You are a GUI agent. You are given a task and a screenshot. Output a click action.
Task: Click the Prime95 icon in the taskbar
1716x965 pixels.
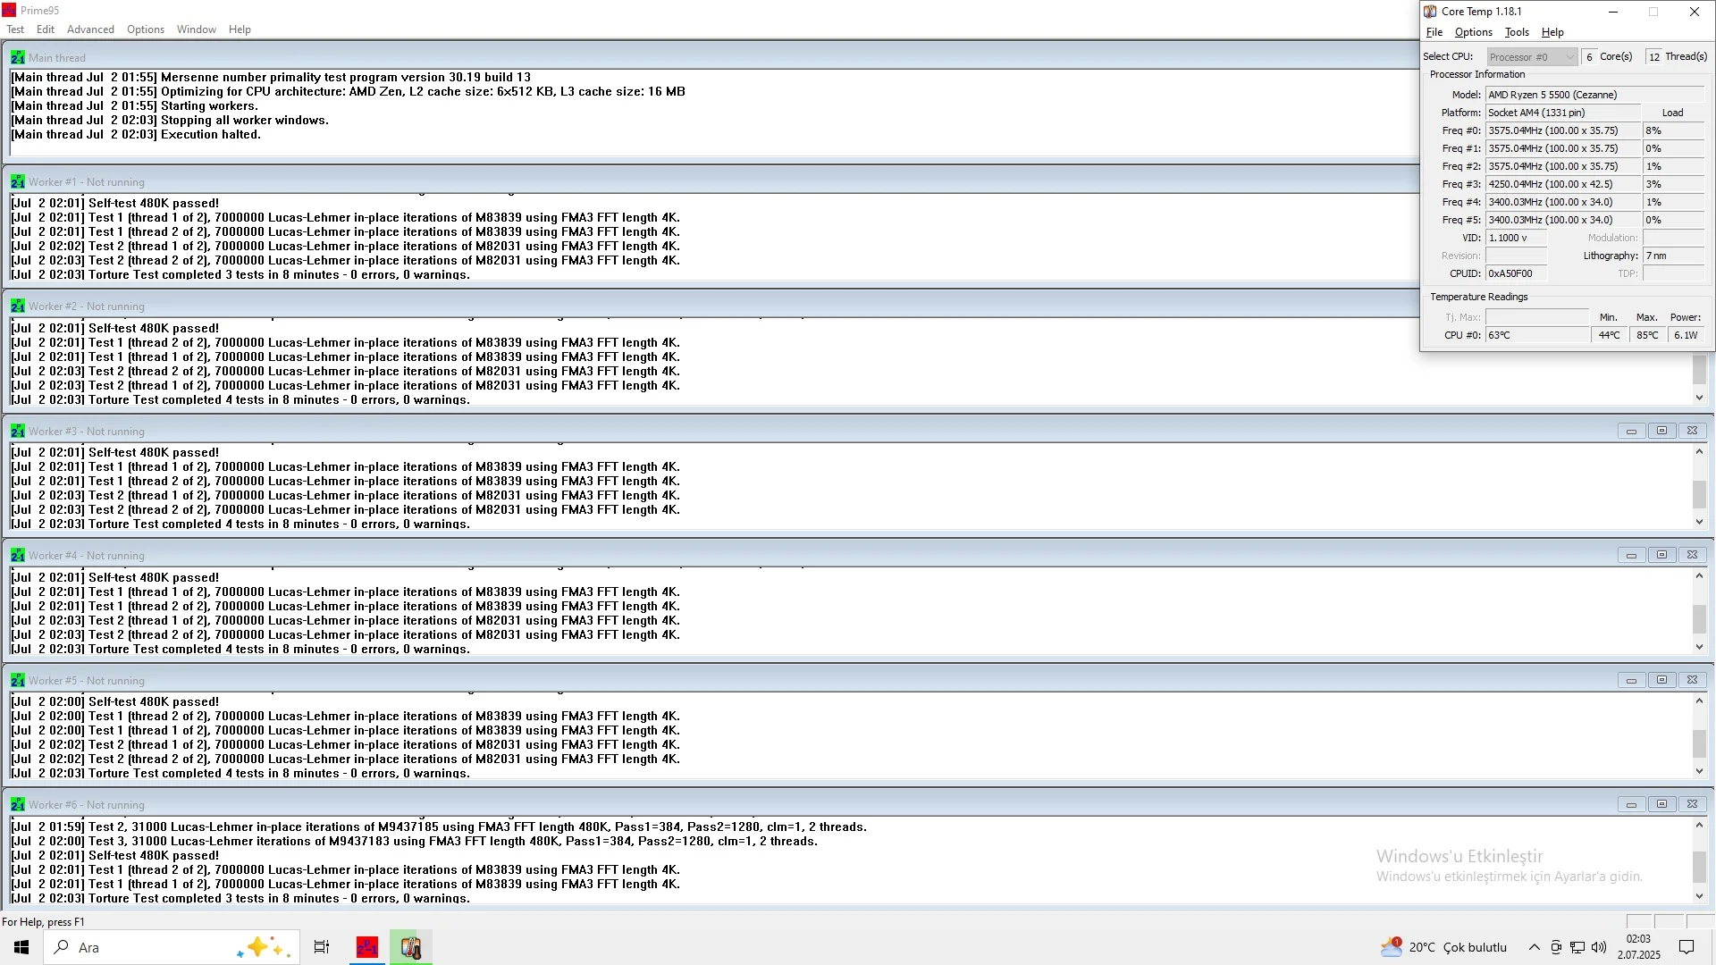coord(366,947)
